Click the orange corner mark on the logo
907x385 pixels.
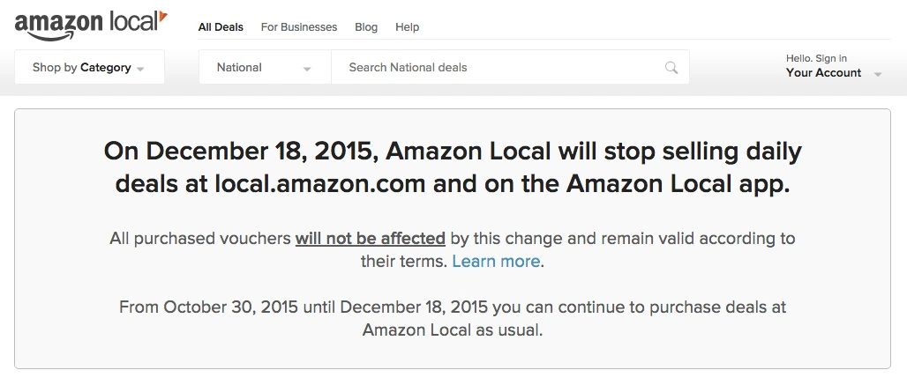pyautogui.click(x=162, y=16)
